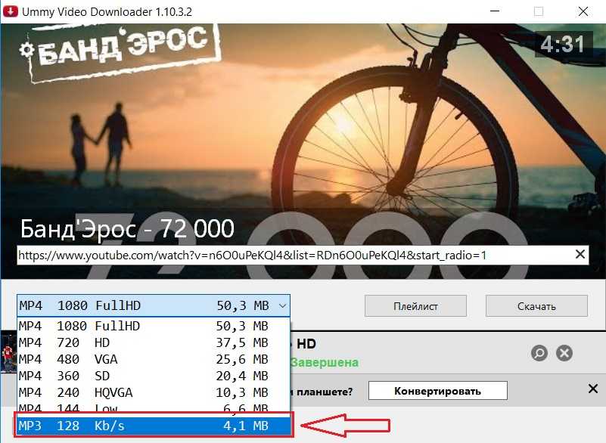The width and height of the screenshot is (606, 443).
Task: Dismiss the convert prompt with X icon
Action: 593,389
